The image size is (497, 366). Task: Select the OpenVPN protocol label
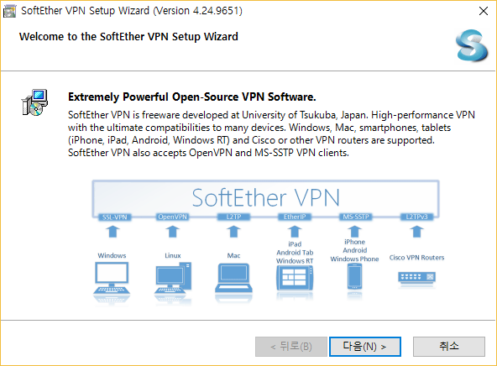pyautogui.click(x=173, y=217)
